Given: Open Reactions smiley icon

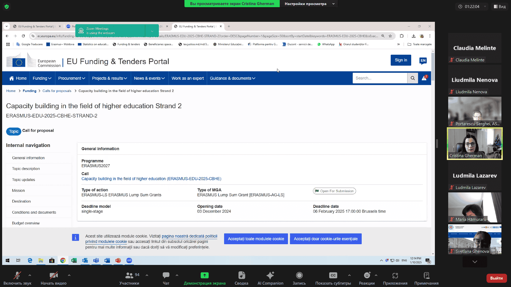Looking at the screenshot, I should coord(367,275).
